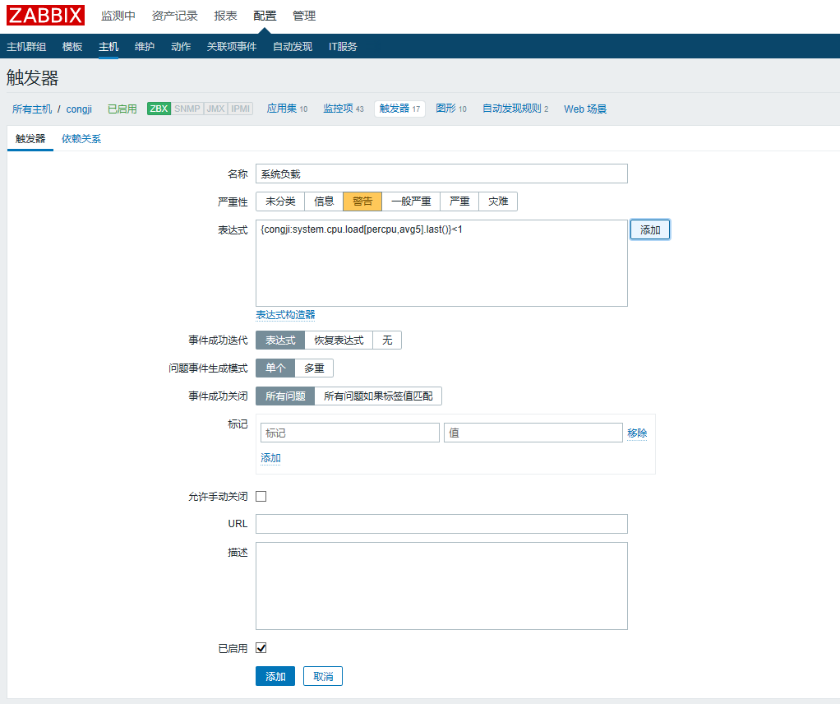Screen dimensions: 840x704
Task: Select 无 for 事件成功迭代
Action: point(387,340)
